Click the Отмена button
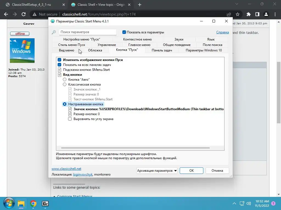281x210 pixels. [x=217, y=171]
